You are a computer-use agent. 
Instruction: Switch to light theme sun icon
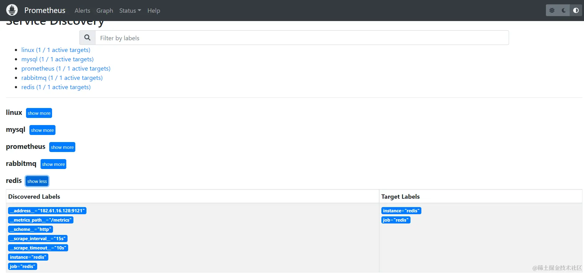[x=552, y=11]
